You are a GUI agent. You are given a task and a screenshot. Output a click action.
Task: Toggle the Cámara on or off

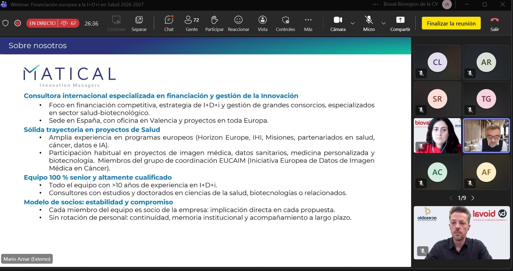pos(338,23)
